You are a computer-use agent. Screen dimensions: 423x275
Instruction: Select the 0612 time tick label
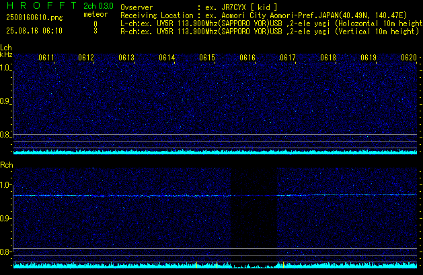(86, 58)
